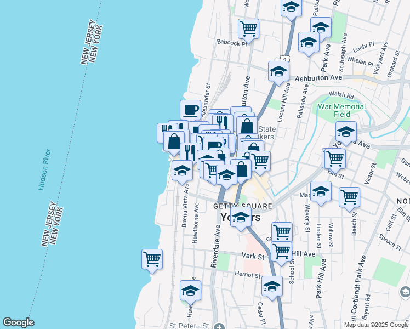Click the 'Walsh Rd' street label
410x329 pixels.
coord(341,95)
